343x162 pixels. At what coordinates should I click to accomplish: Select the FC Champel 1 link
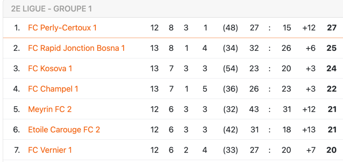tap(53, 89)
